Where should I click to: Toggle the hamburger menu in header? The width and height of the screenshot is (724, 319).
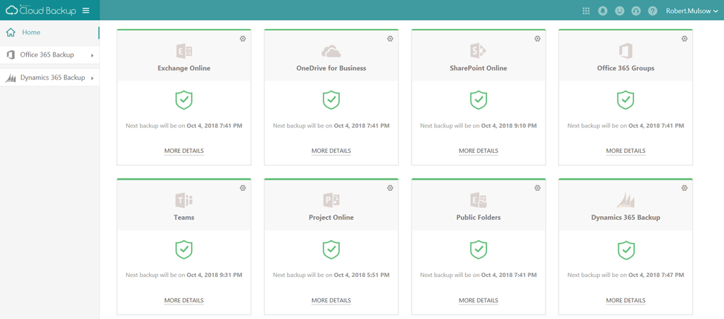click(x=86, y=11)
